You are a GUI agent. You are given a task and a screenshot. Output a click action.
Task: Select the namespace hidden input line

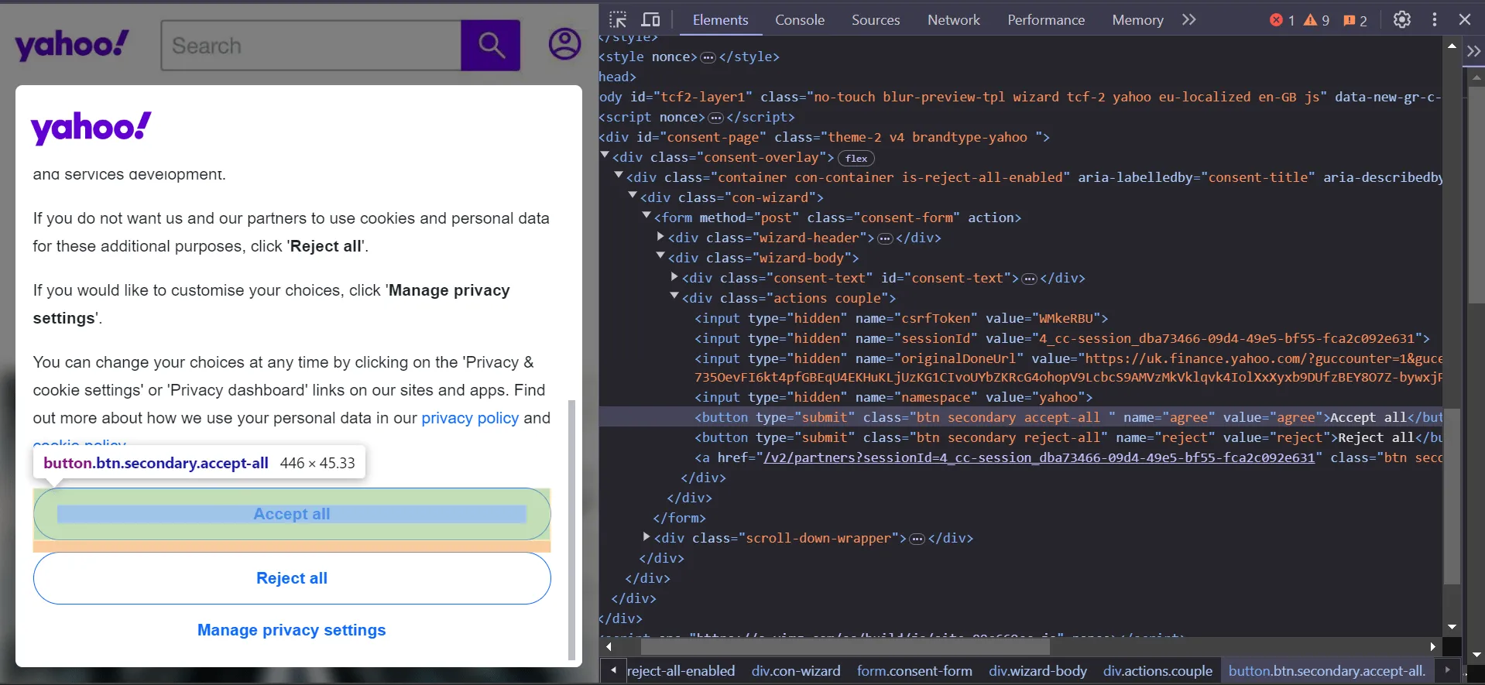(x=893, y=397)
